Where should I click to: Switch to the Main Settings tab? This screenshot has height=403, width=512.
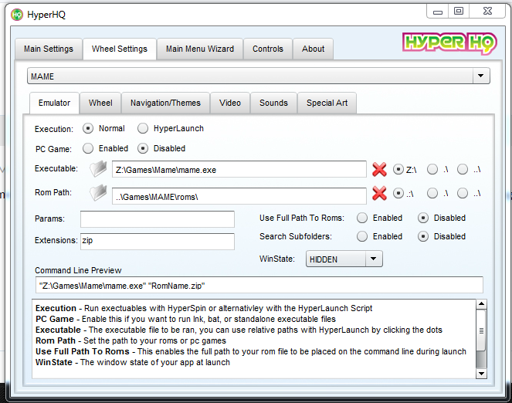tap(49, 49)
